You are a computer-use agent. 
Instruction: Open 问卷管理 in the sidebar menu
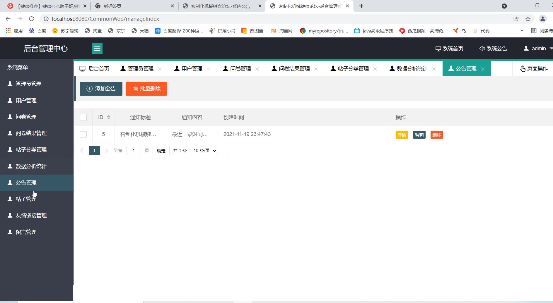coord(37,117)
